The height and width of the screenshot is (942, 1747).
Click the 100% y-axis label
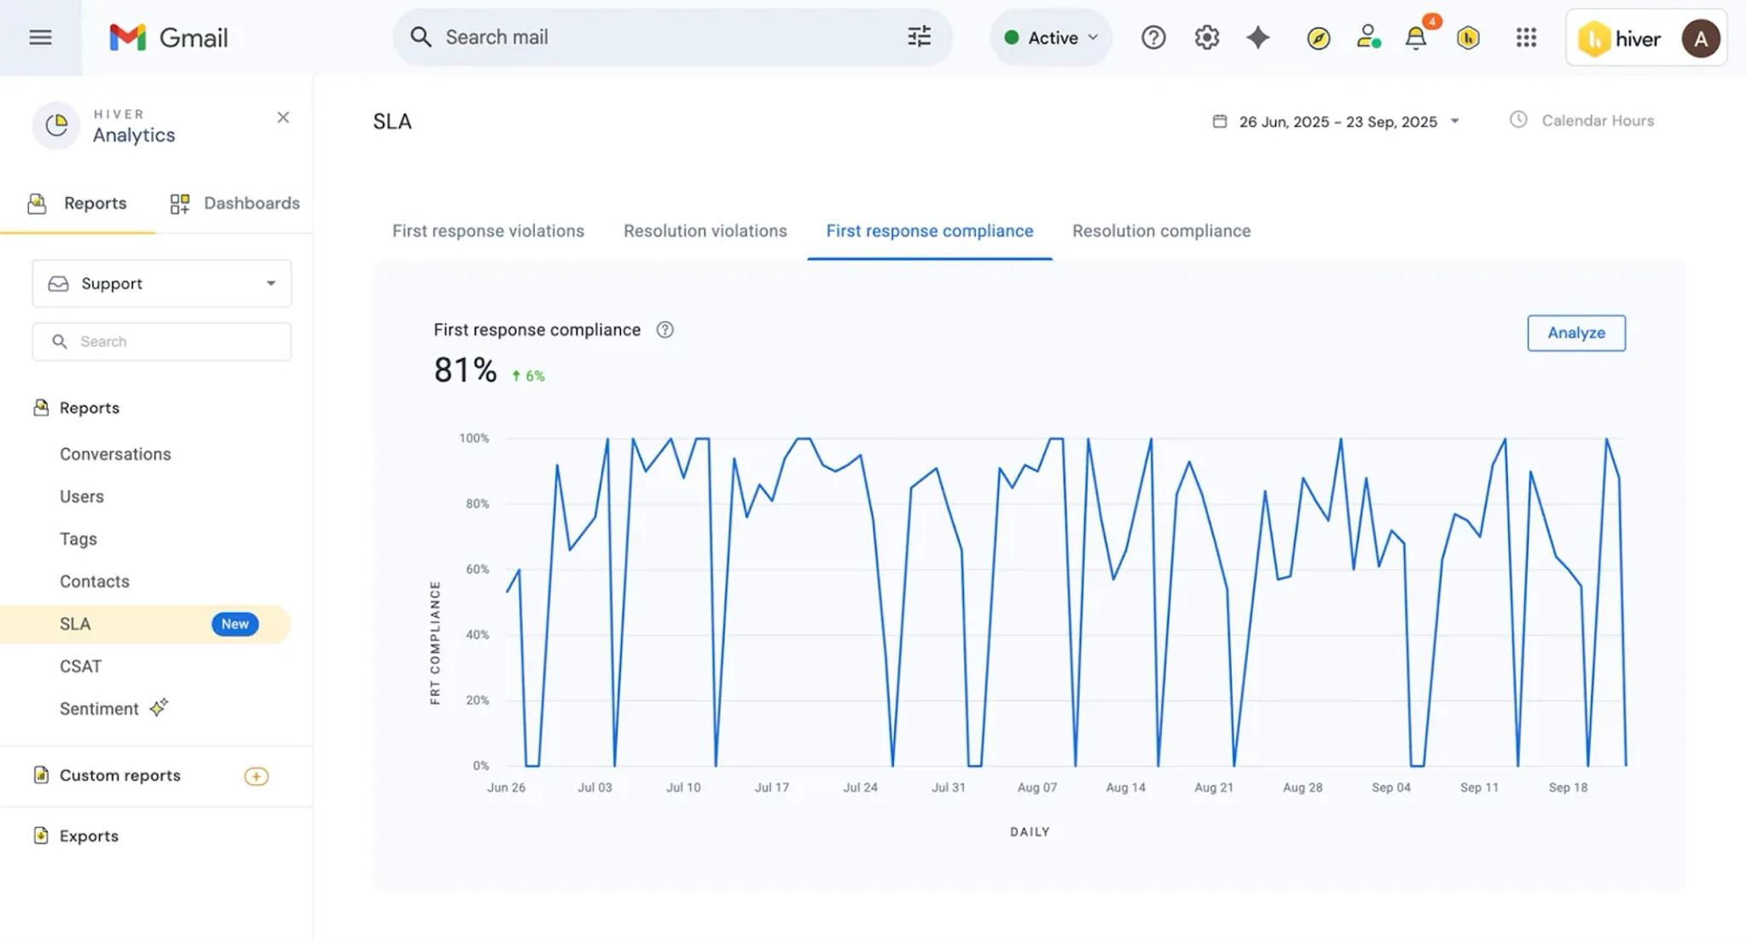click(x=473, y=438)
